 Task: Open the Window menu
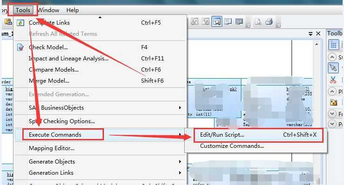click(48, 10)
